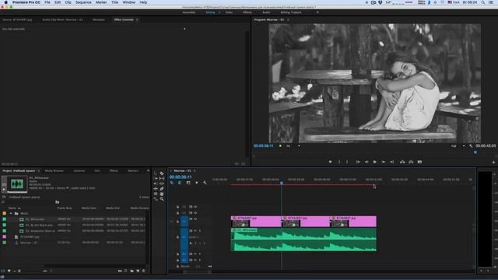Open Program monitor settings wrench
The width and height of the screenshot is (498, 280).
[x=471, y=146]
